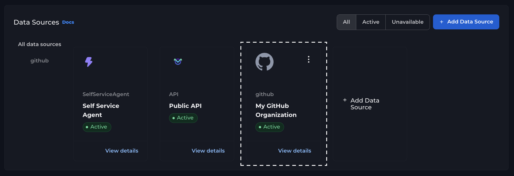Image resolution: width=514 pixels, height=176 pixels.
Task: Click the GitHub octocat logo icon
Action: coord(264,62)
